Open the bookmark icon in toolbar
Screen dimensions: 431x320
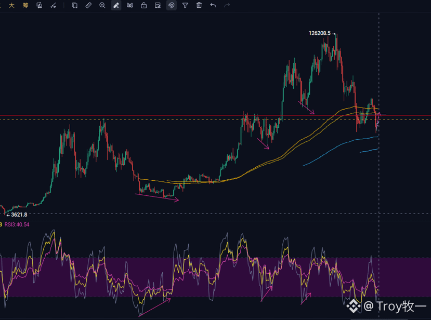point(74,5)
